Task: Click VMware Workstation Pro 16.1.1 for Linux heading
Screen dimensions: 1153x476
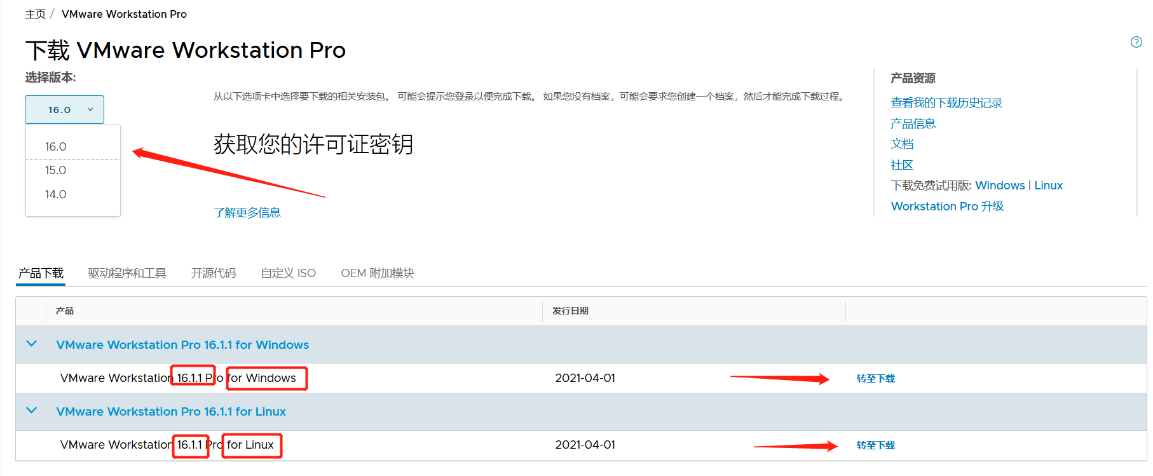Action: tap(171, 412)
